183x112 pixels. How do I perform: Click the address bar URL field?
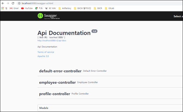point(82,3)
